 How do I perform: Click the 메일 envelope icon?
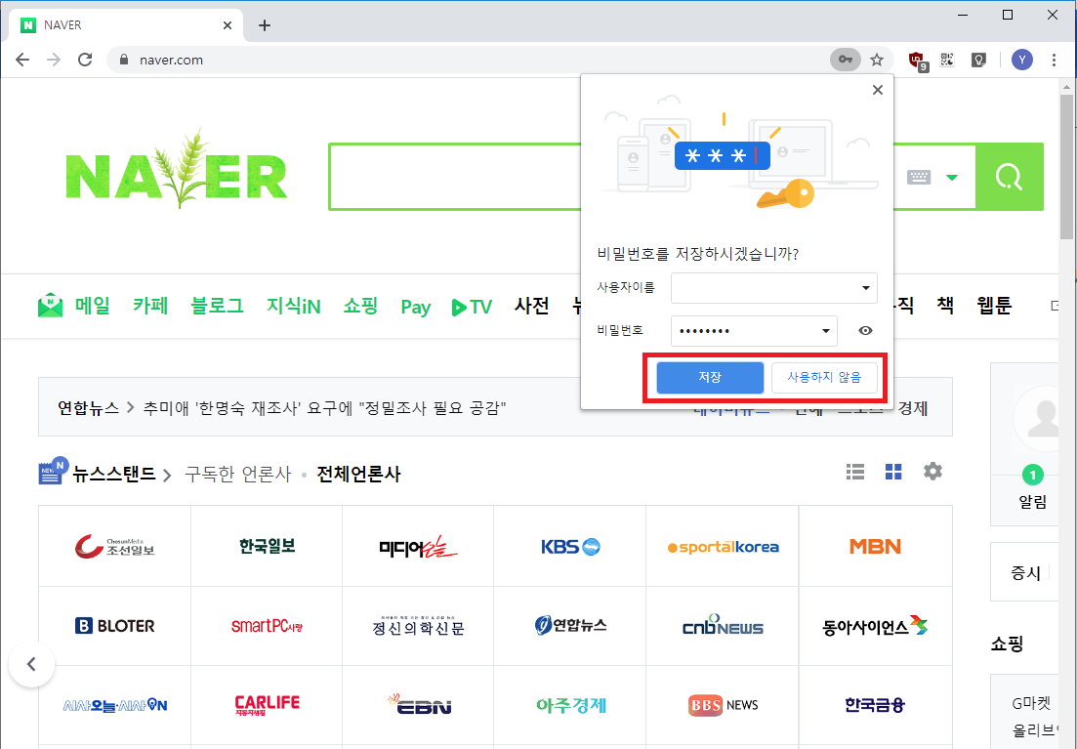(50, 305)
